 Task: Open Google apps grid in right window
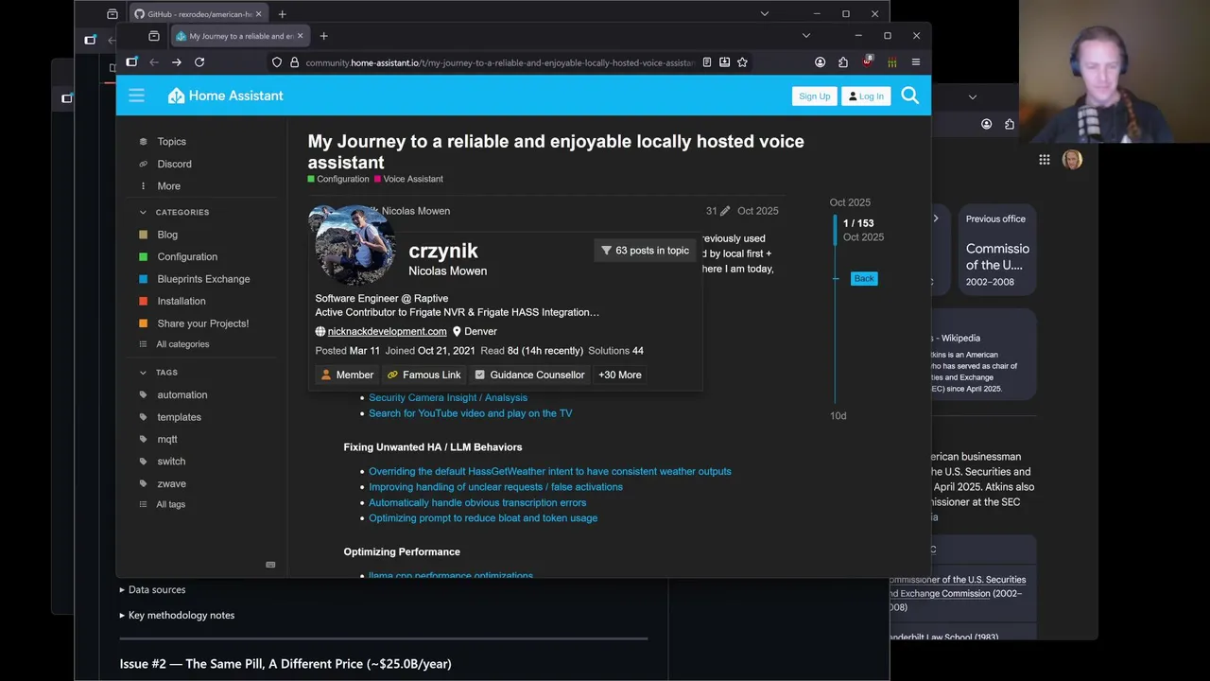tap(1045, 160)
